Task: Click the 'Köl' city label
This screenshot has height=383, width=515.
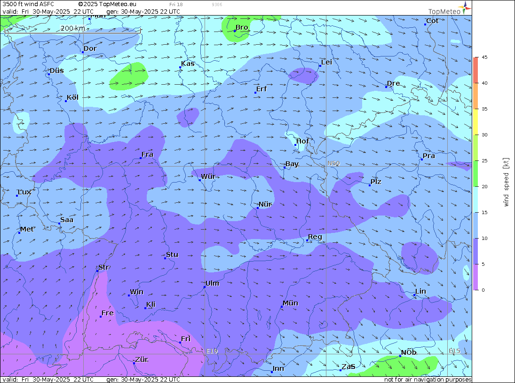Action: (72, 97)
